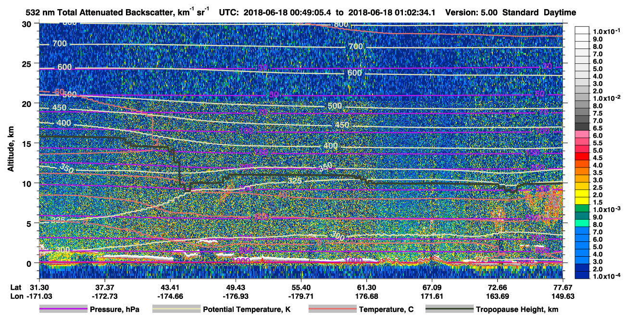This screenshot has height=320, width=625.
Task: Click latitude value '67.09'
Action: point(432,288)
